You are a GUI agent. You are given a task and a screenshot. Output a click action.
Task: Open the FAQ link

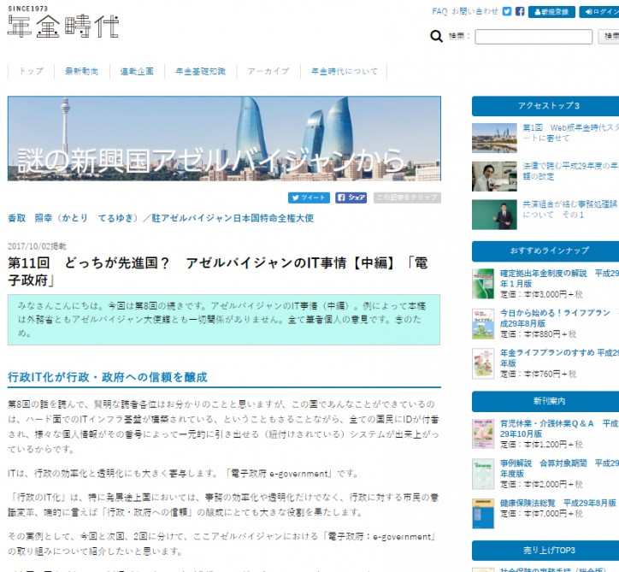point(439,12)
